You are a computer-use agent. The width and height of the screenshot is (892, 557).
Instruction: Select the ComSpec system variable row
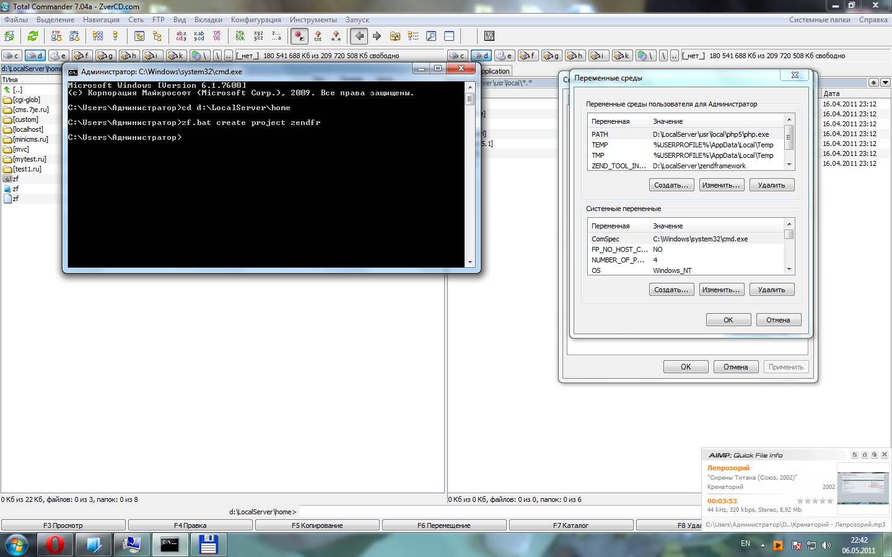tap(686, 239)
